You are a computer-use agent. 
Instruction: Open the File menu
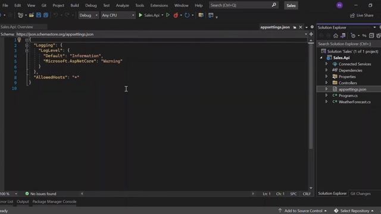[x=5, y=5]
